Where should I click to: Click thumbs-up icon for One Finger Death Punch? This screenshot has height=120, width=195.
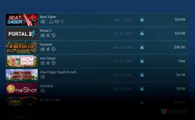pyautogui.click(x=142, y=75)
